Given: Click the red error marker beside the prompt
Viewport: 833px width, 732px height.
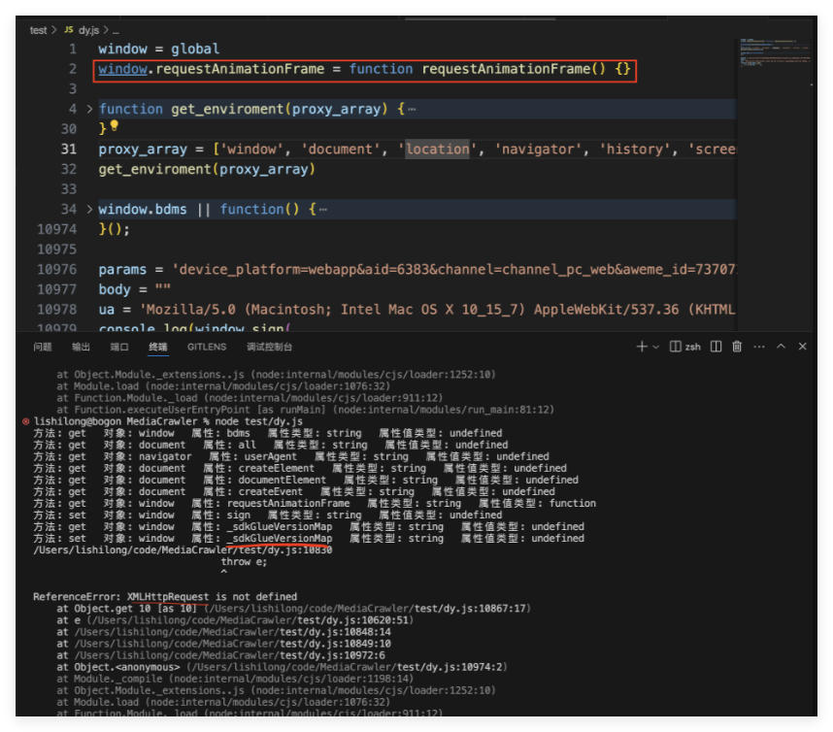Looking at the screenshot, I should coord(25,421).
